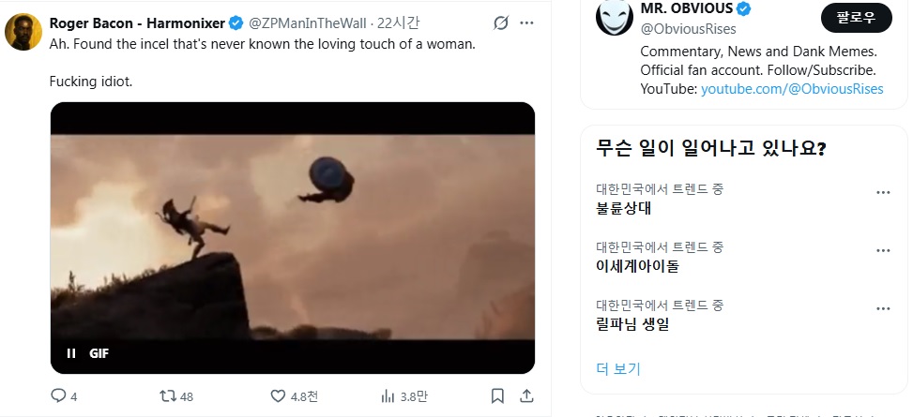Follow MR. OBVIOUS with 팔로우 button
Viewport: 913px width, 417px height.
coord(857,18)
